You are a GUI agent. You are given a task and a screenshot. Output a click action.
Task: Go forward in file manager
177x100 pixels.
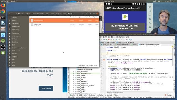tap(13, 14)
